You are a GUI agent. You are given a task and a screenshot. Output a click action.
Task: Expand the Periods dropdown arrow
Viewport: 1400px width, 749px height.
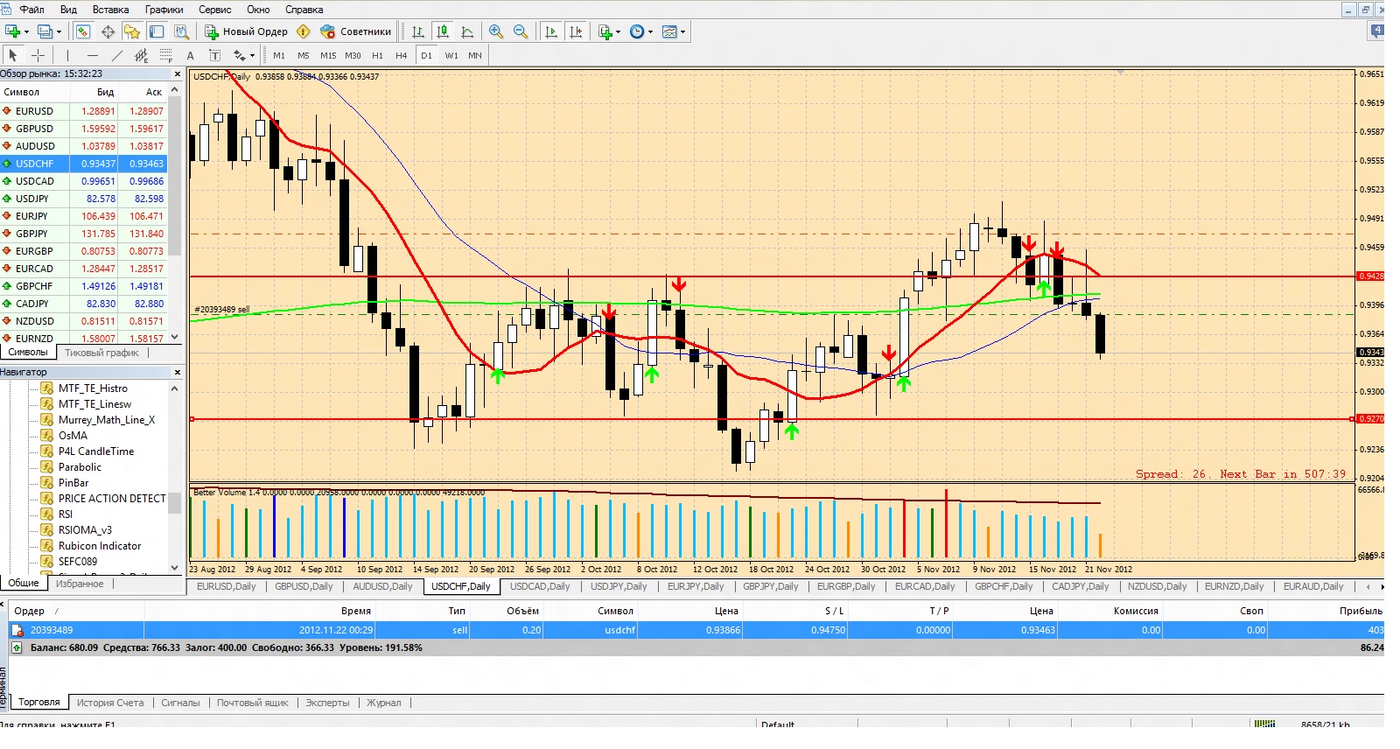coord(651,32)
